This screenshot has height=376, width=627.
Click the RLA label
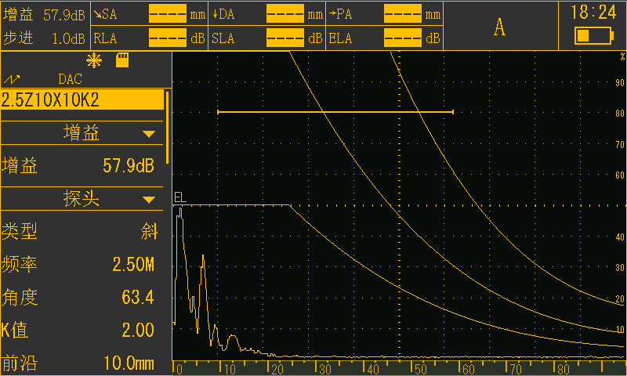pyautogui.click(x=105, y=38)
